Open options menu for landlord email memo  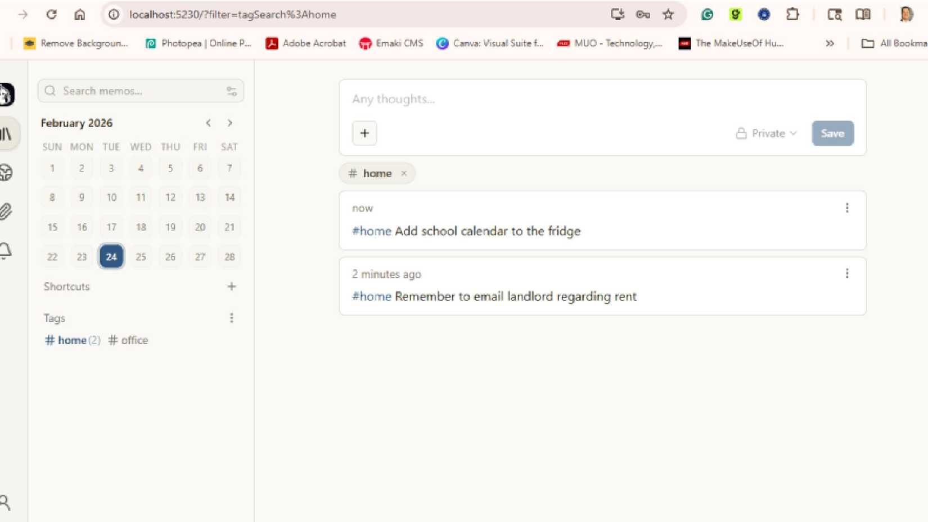pyautogui.click(x=846, y=274)
